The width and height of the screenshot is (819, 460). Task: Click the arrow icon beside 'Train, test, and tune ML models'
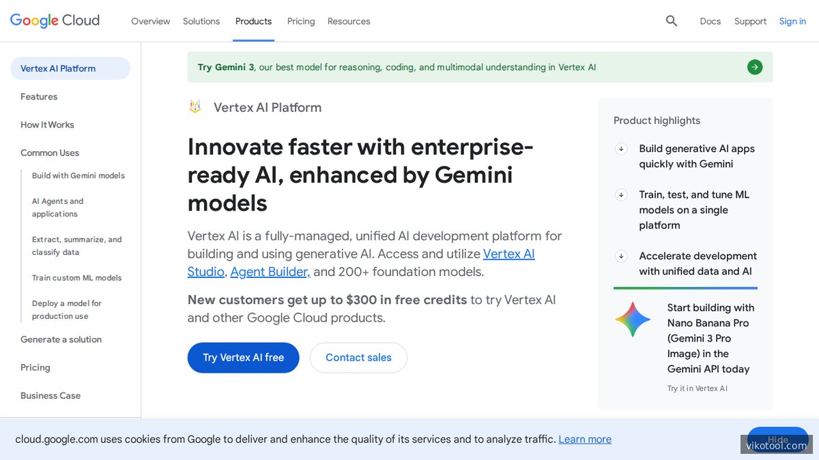[621, 195]
